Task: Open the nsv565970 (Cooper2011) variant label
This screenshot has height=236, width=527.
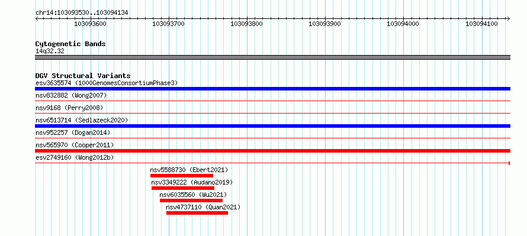Action: click(x=75, y=145)
